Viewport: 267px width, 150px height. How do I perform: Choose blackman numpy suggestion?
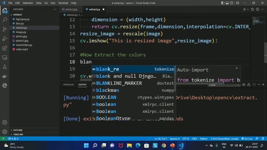[x=133, y=90]
